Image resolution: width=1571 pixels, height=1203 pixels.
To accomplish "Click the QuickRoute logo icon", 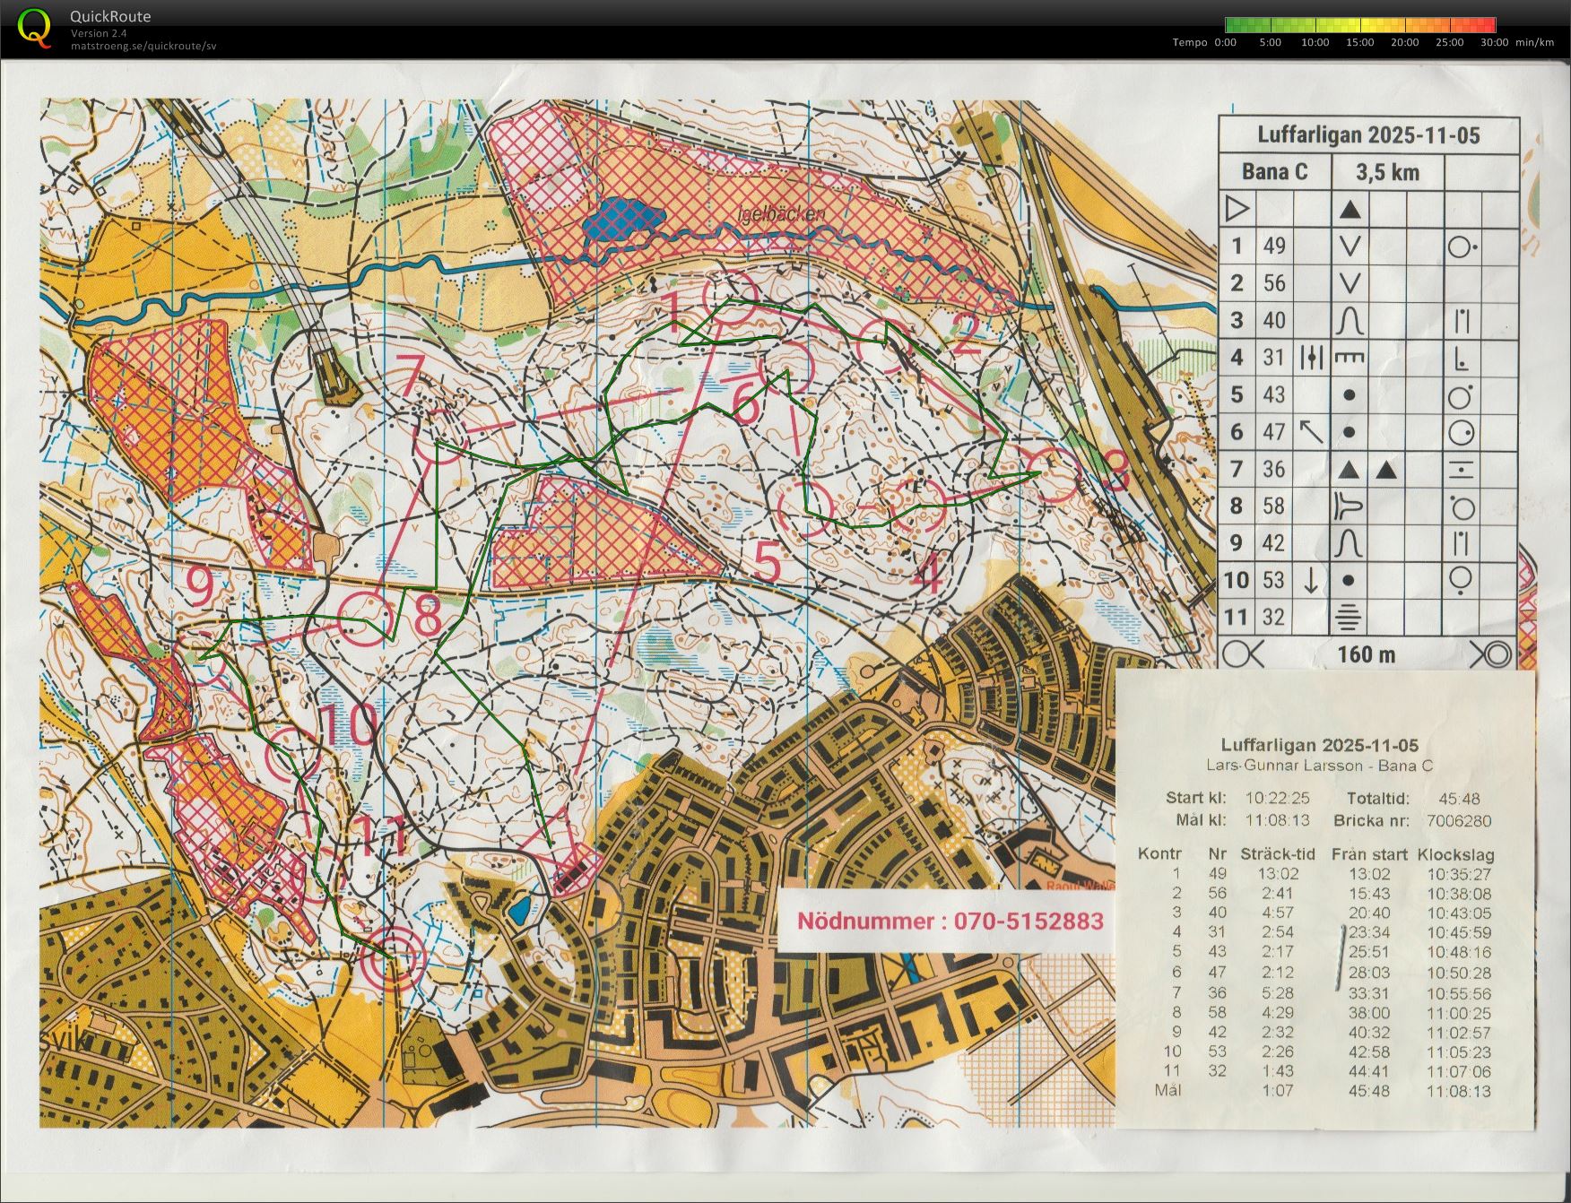I will 34,27.
